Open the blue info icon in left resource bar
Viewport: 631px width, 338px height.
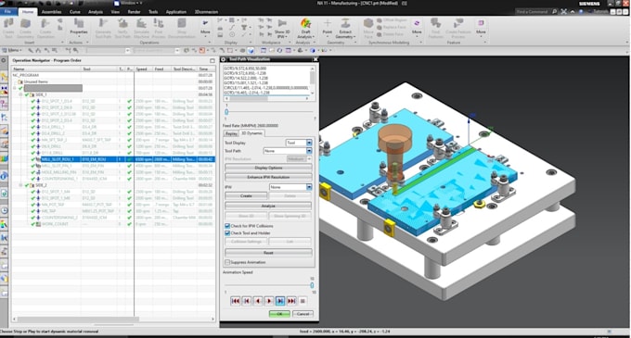(x=4, y=175)
